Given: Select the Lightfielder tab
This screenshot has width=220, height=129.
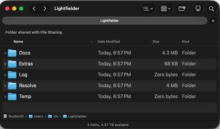Looking at the screenshot, I should [x=105, y=21].
